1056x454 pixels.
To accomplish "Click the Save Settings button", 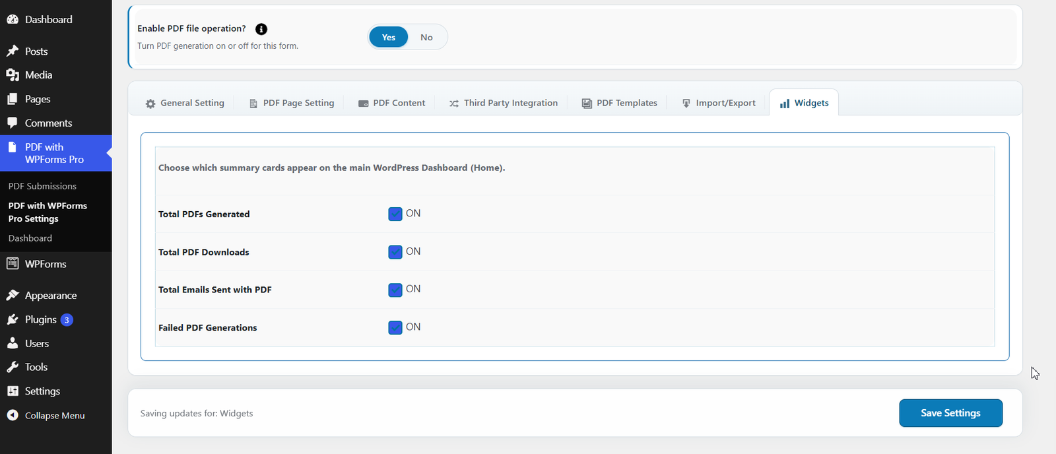I will pos(950,413).
